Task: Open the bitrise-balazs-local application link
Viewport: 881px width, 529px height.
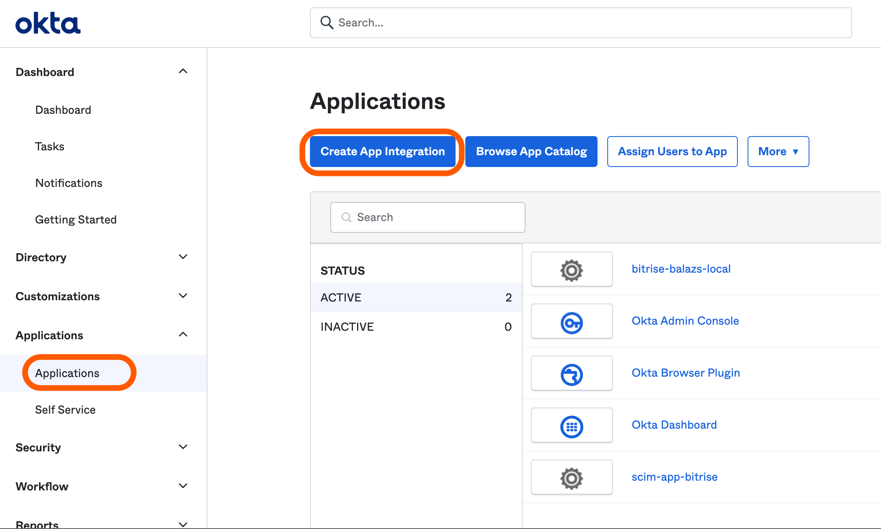Action: 681,269
